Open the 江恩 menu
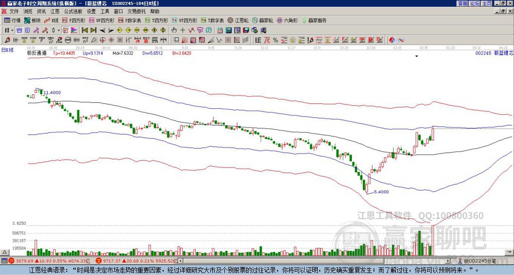The height and width of the screenshot is (275, 514). [55, 12]
